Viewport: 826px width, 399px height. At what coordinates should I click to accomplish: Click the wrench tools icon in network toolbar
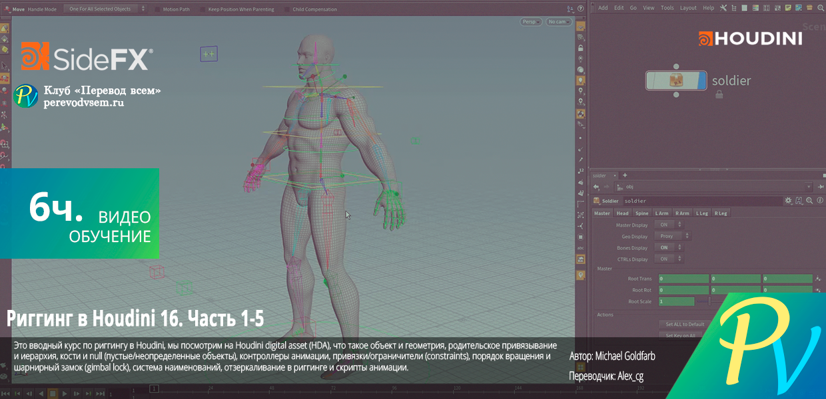point(723,8)
